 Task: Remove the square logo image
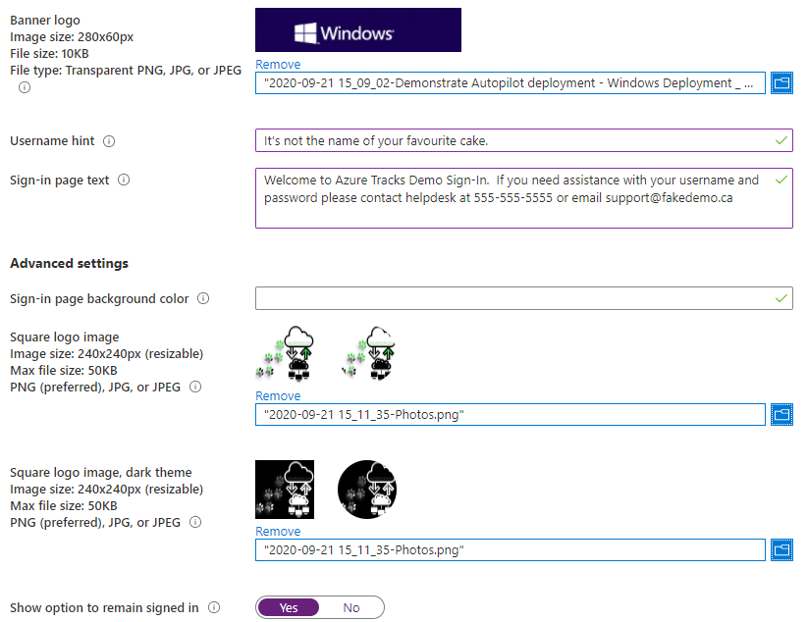tap(278, 395)
